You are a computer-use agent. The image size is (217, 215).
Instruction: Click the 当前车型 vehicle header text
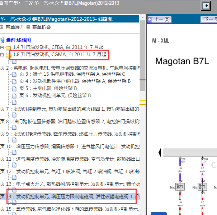click(60, 3)
